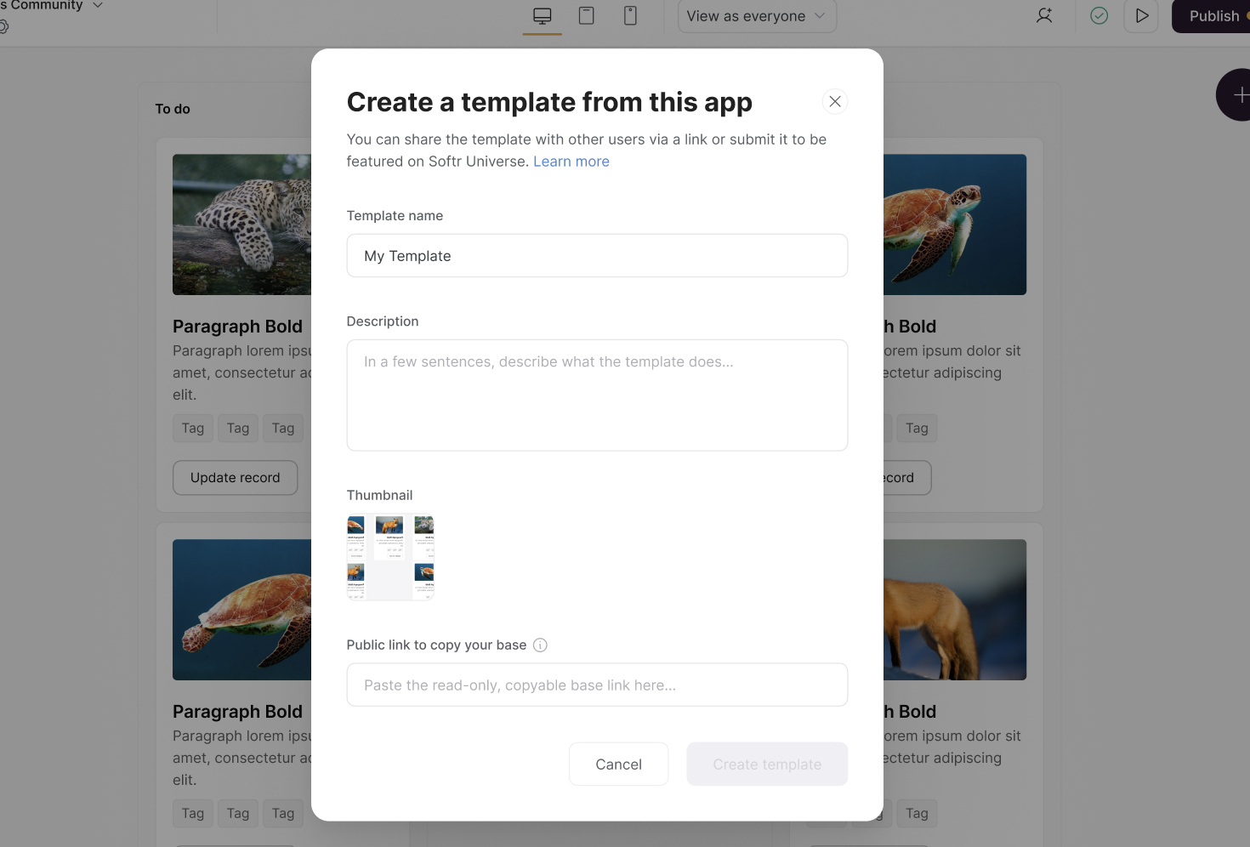Click the Preview play icon
The height and width of the screenshot is (847, 1250).
coord(1141,15)
